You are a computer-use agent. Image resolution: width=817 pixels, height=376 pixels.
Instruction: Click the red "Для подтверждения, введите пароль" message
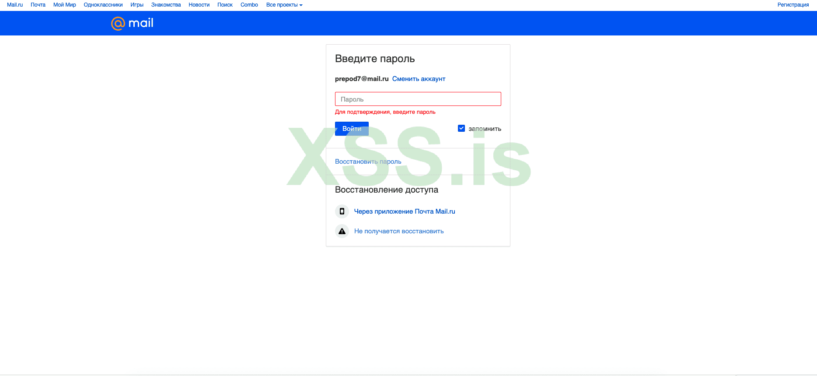click(385, 112)
